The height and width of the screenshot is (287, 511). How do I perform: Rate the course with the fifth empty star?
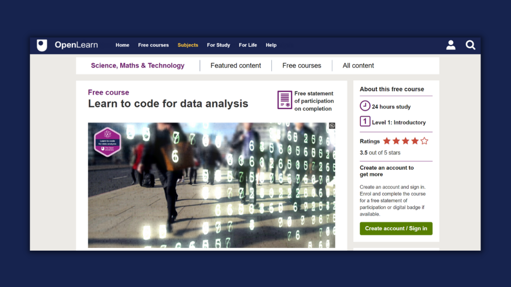[424, 141]
